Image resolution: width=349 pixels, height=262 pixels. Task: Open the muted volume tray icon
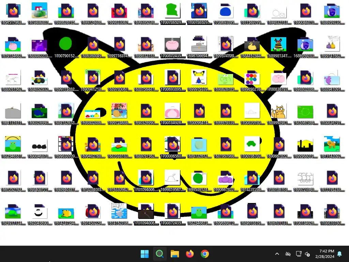click(x=307, y=254)
